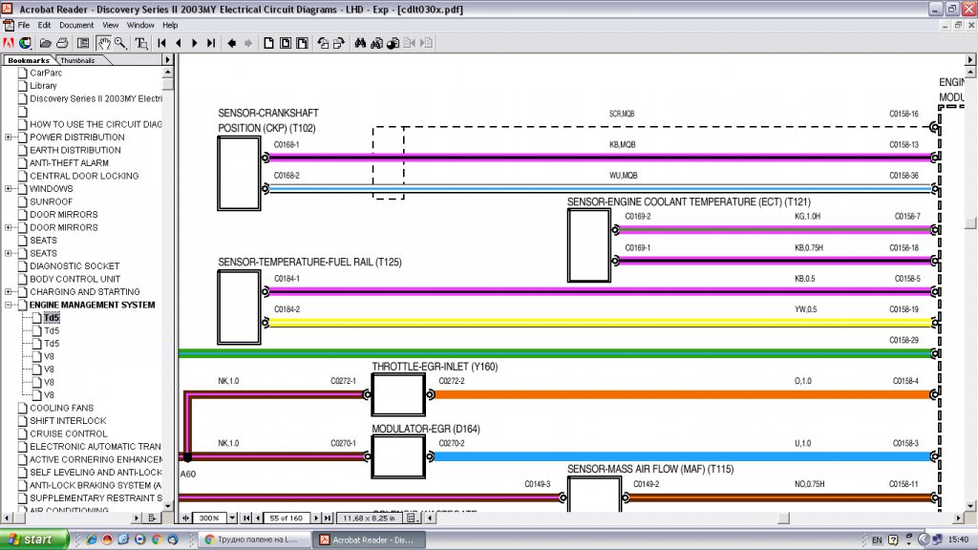Click the 300% zoom field
Screen dimensions: 978x550
pyautogui.click(x=209, y=518)
